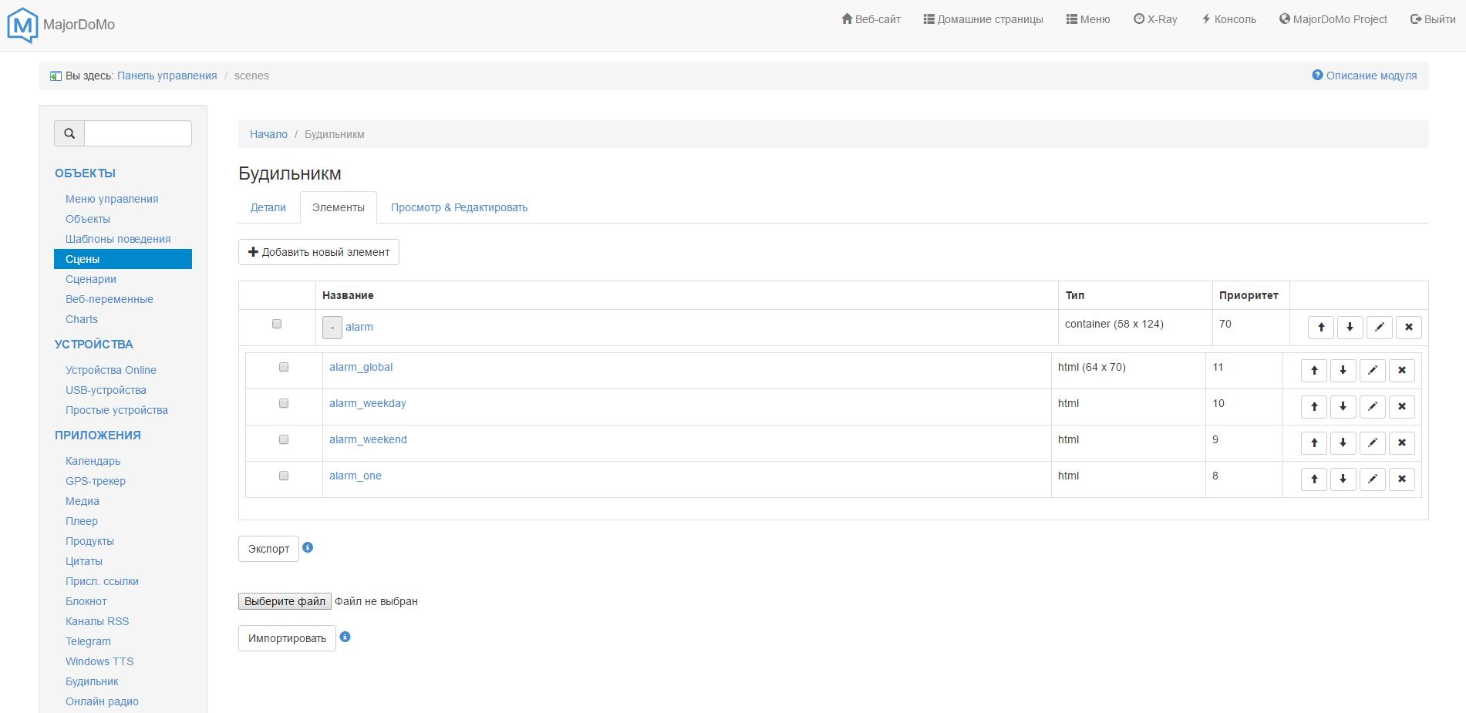Switch to the Детали tab
The image size is (1466, 713).
(x=268, y=207)
